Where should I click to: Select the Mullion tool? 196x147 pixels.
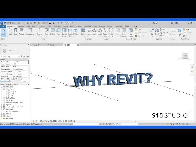[76, 32]
